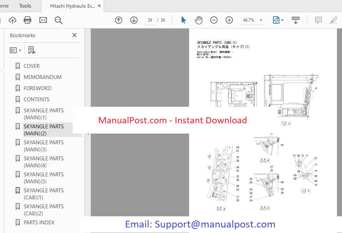Zoom out with the minus icon
This screenshot has height=233, width=342.
[214, 20]
